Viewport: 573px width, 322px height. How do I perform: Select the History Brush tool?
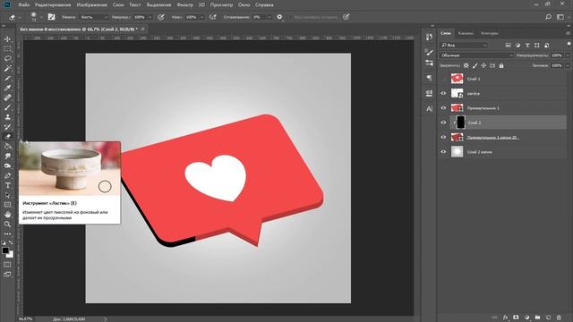(x=7, y=127)
